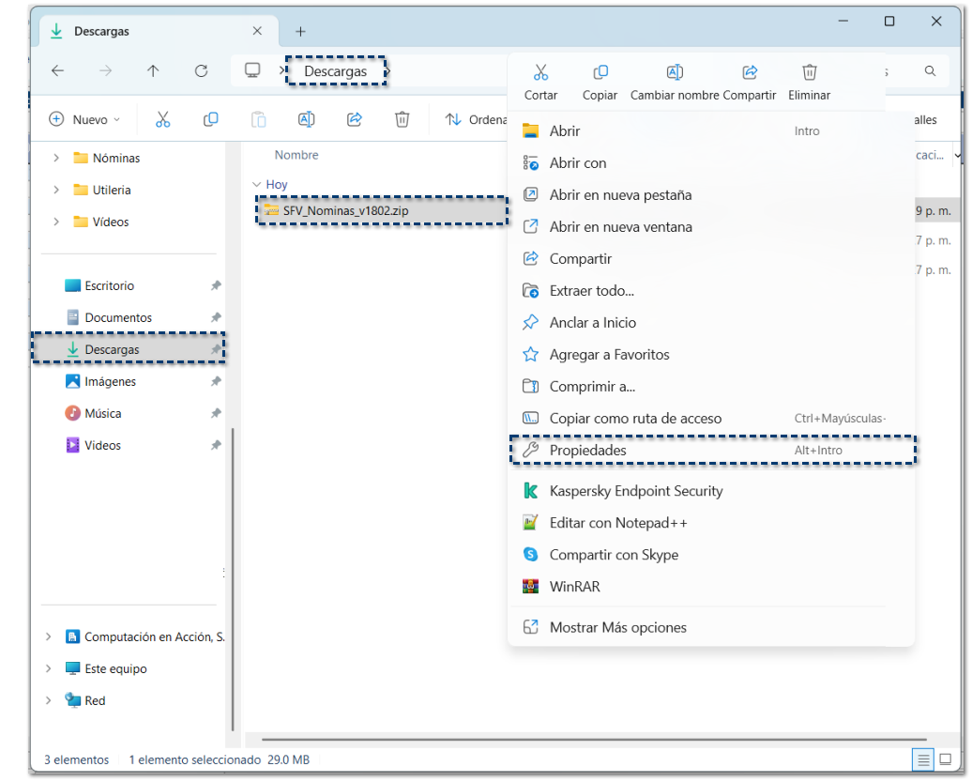
Task: Switch to details list view icon
Action: 923,759
